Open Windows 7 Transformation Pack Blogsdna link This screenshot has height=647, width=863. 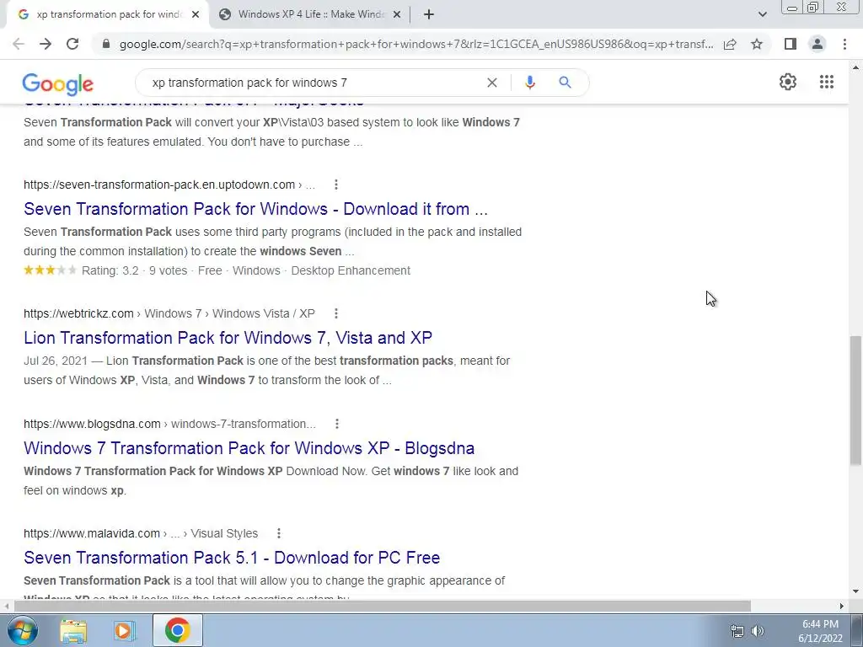pyautogui.click(x=249, y=448)
